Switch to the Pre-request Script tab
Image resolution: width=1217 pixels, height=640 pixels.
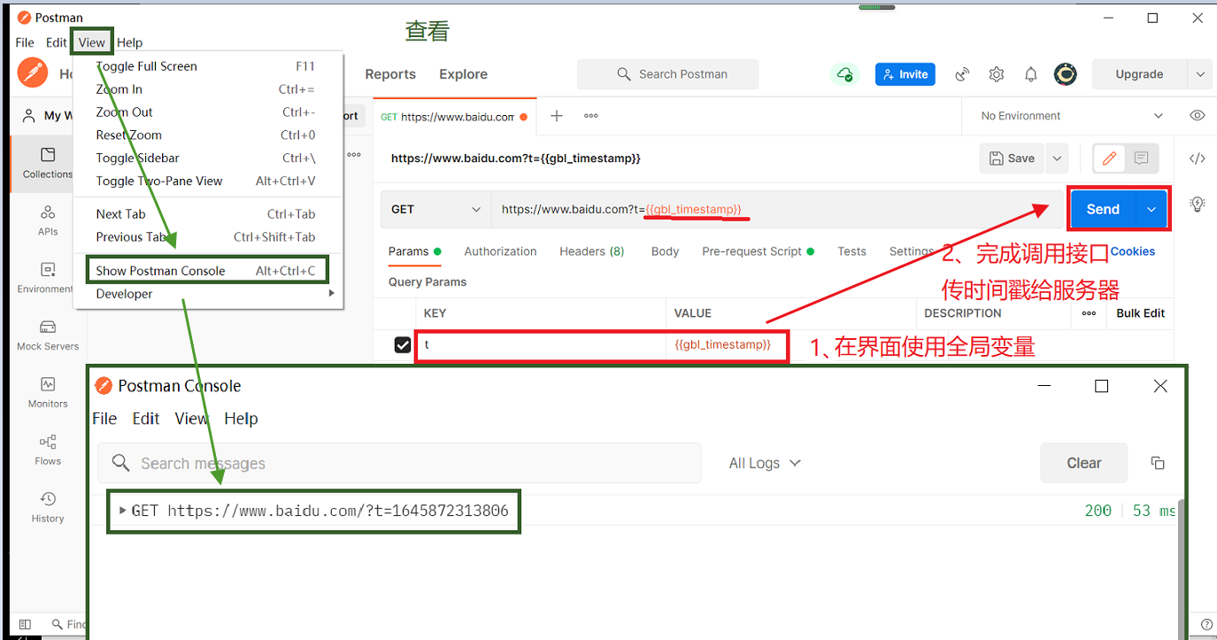pyautogui.click(x=758, y=251)
